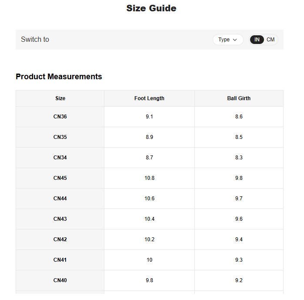The image size is (304, 300).
Task: Select the CN43 size row label
Action: [x=60, y=219]
